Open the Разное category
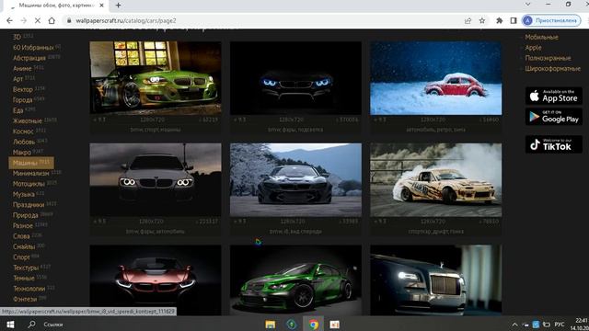This screenshot has width=589, height=331. [x=23, y=225]
